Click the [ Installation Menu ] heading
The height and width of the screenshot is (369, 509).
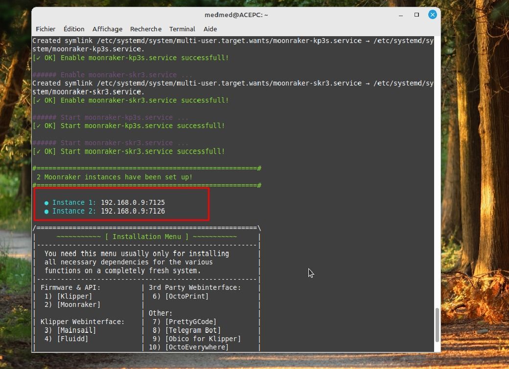(x=147, y=237)
